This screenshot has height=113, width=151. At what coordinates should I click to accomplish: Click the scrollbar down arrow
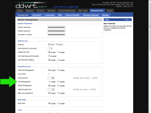tap(150, 112)
